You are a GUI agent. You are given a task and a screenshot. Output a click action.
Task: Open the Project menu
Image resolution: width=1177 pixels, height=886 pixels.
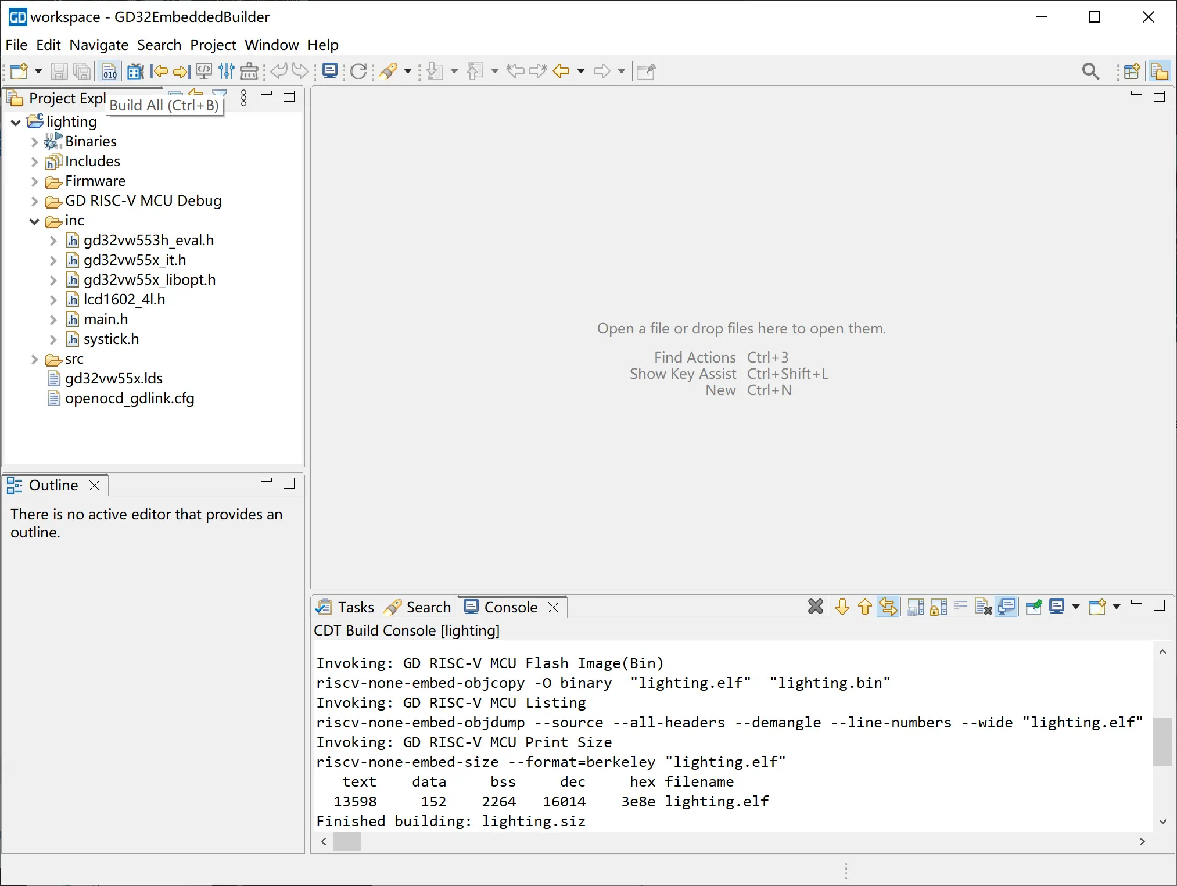[213, 45]
